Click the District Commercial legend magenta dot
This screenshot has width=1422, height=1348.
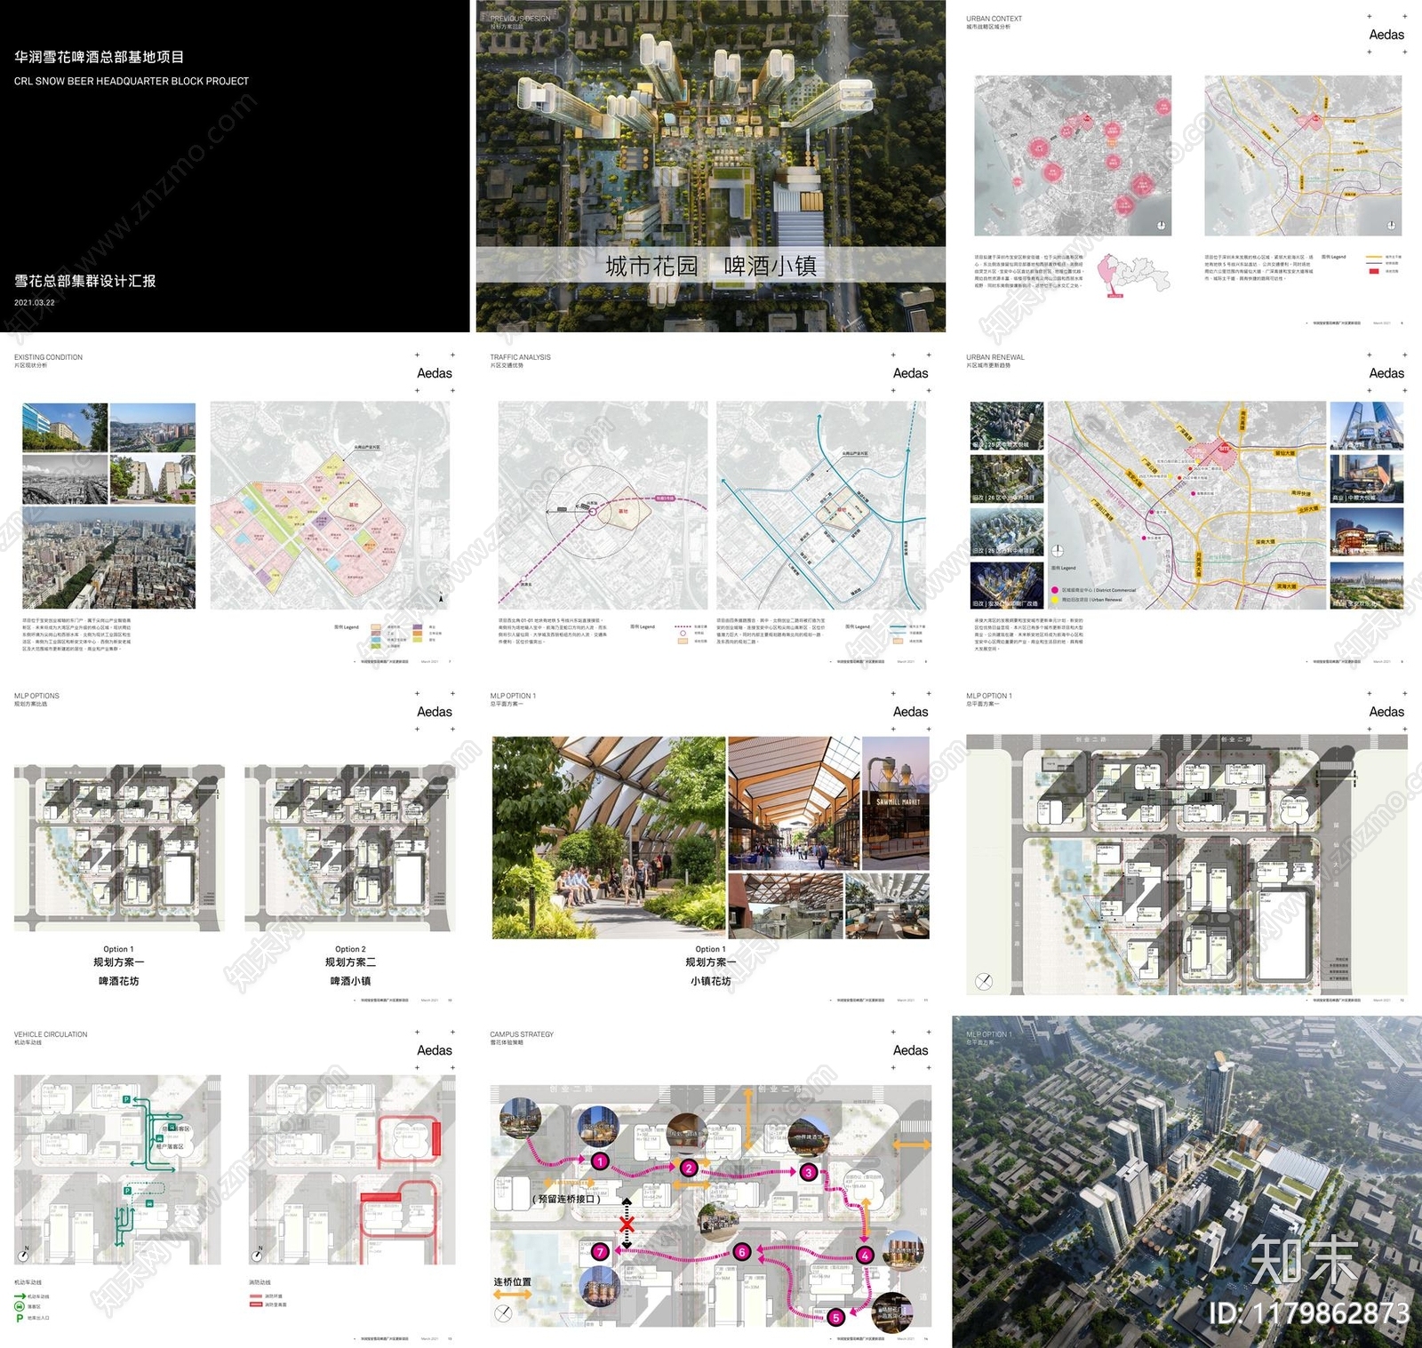pyautogui.click(x=1055, y=590)
